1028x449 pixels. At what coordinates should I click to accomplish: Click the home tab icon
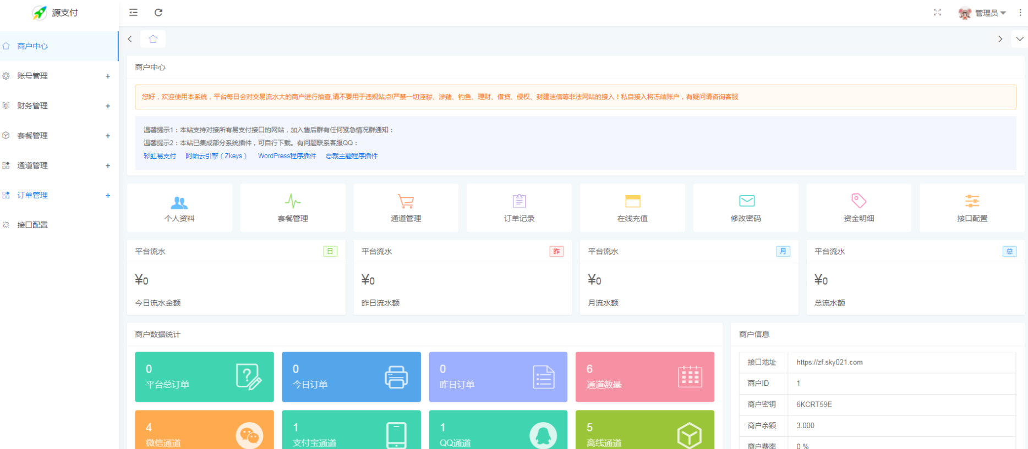click(x=153, y=39)
